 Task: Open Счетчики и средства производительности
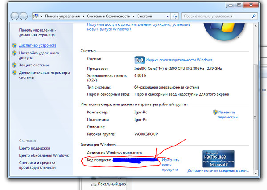point(37,165)
